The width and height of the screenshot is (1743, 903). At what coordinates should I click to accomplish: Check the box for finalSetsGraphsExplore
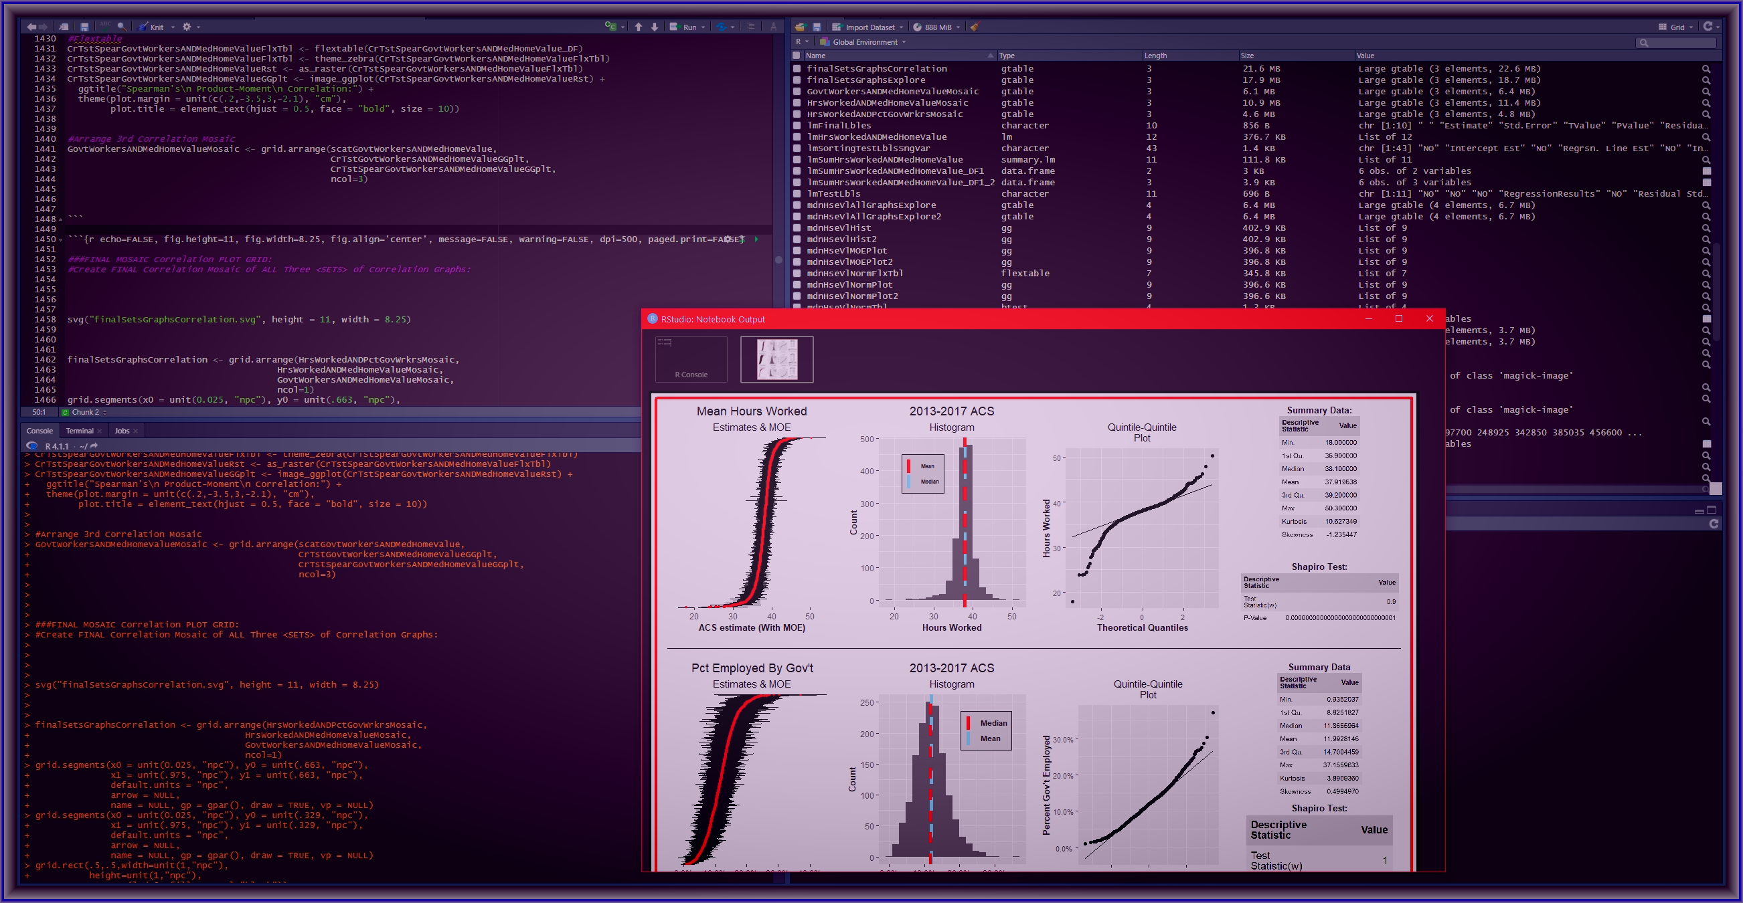click(x=797, y=80)
